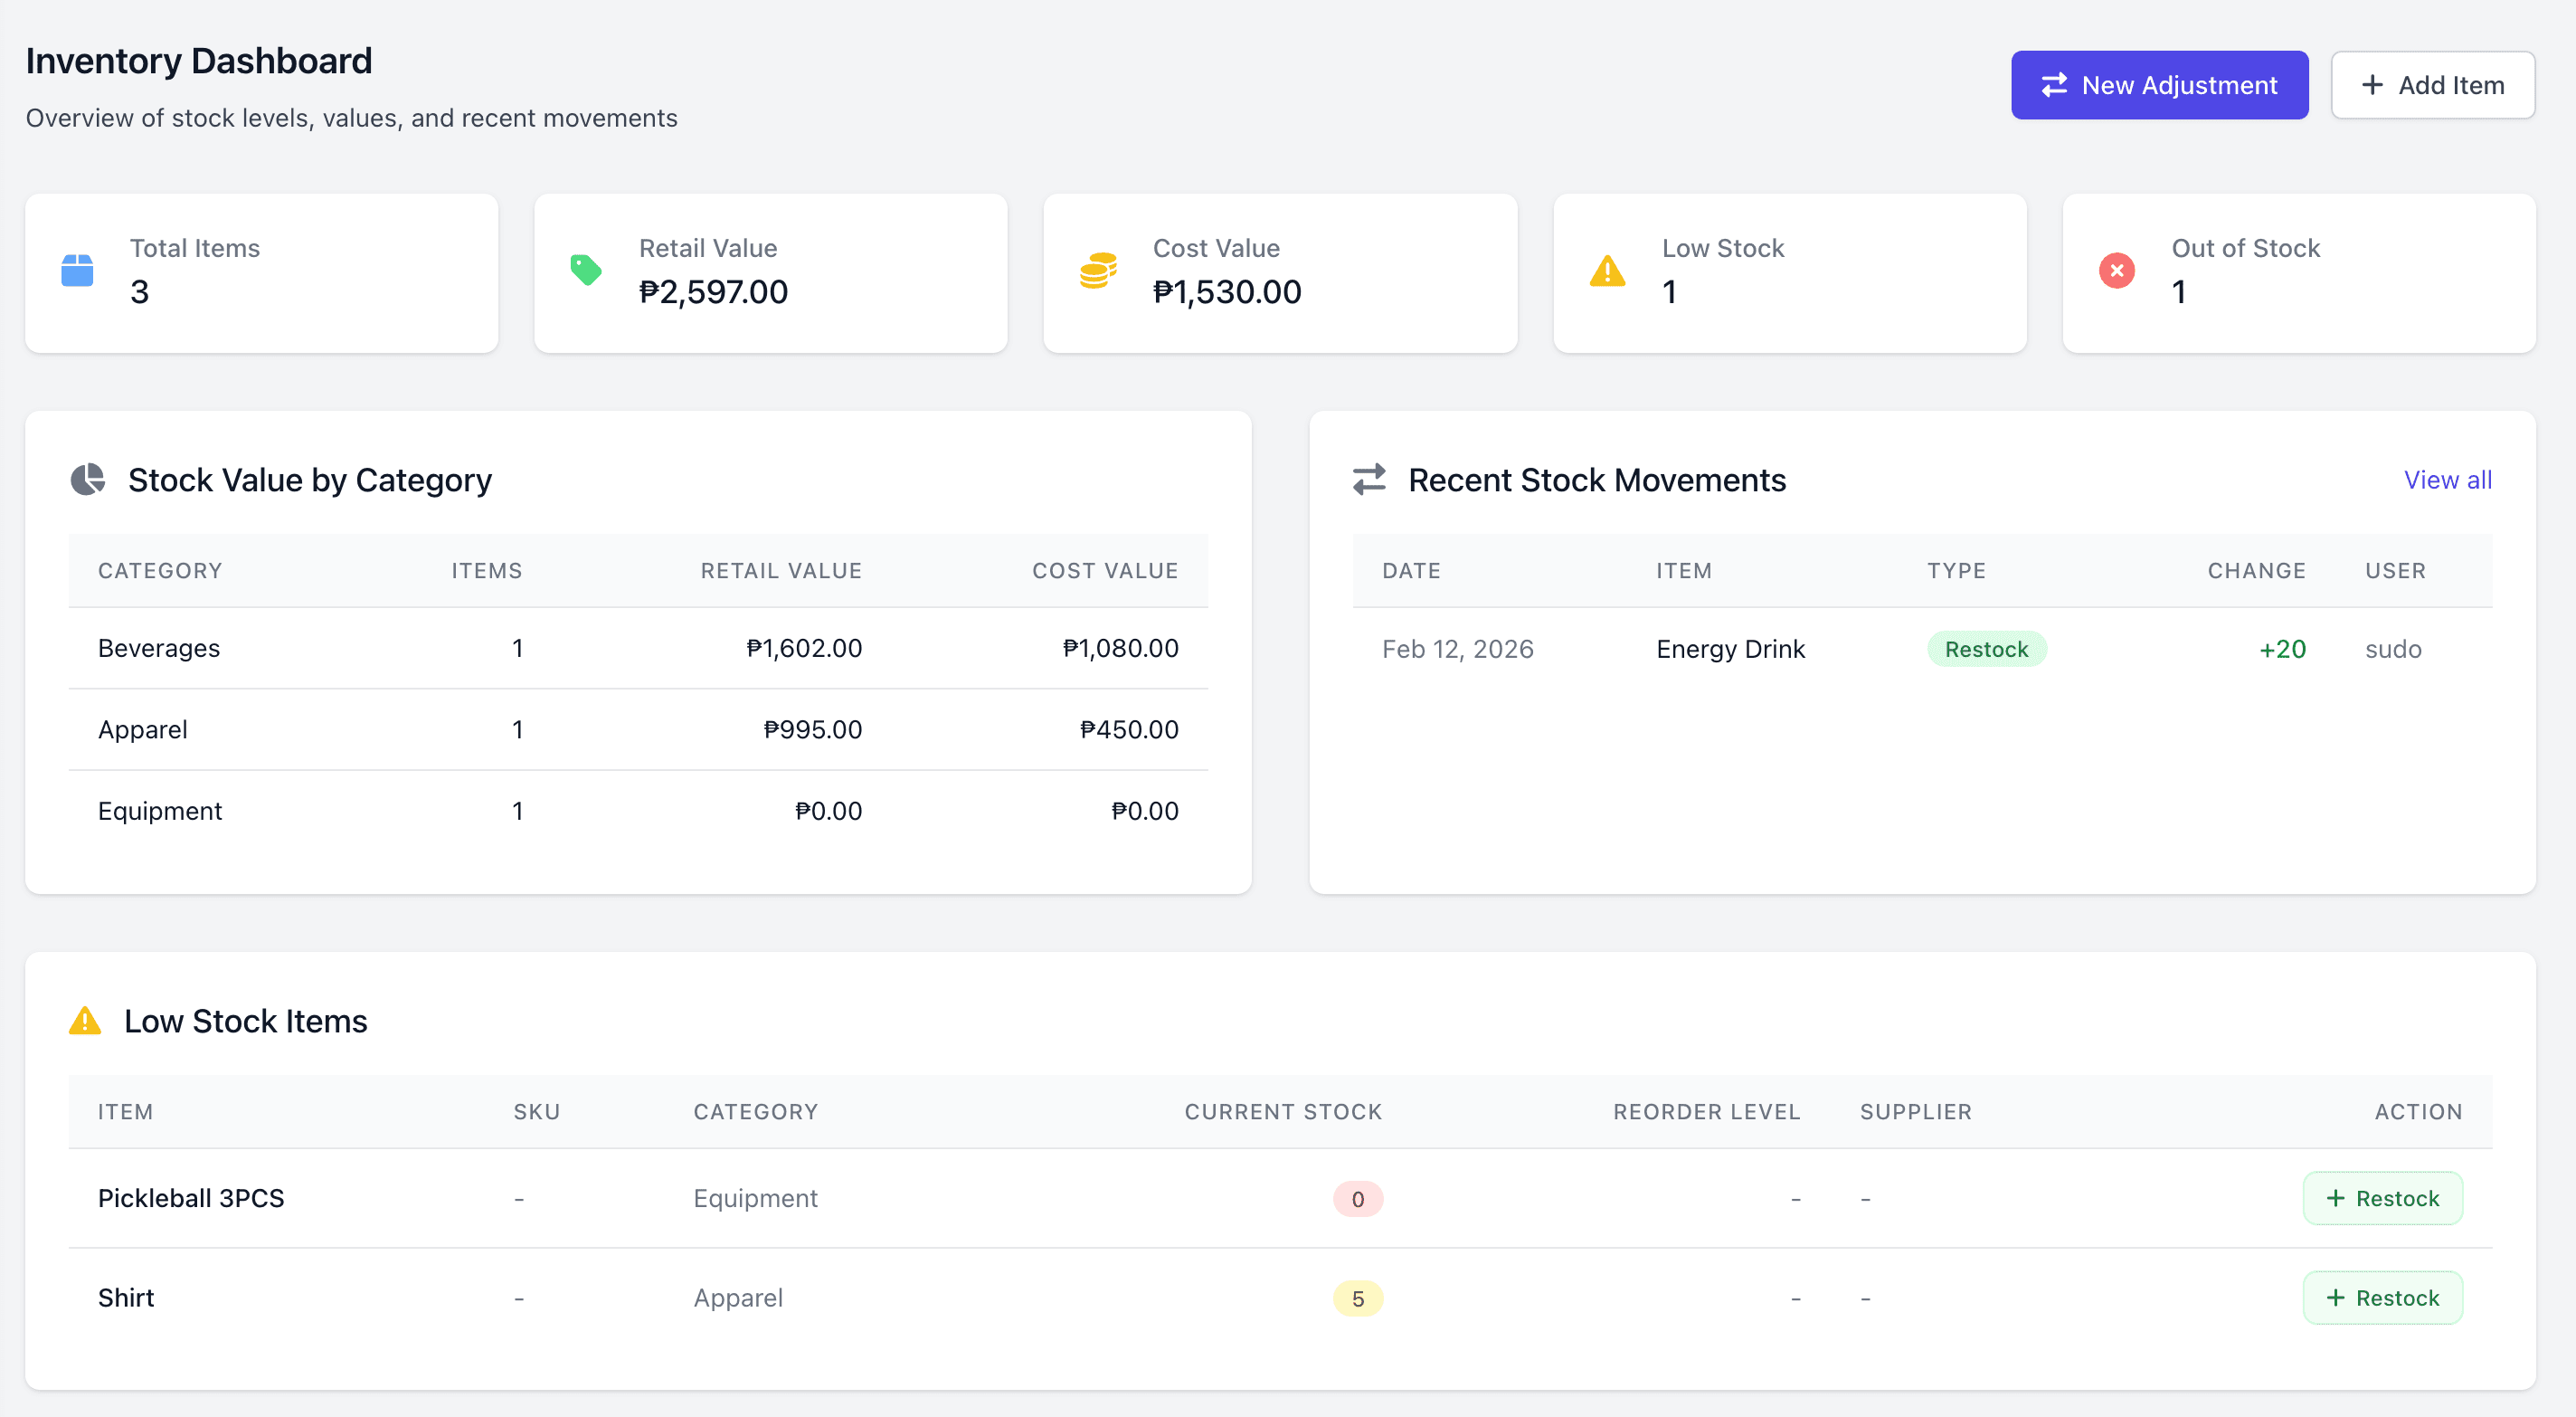The image size is (2576, 1417).
Task: Select the Restock type badge for Energy Drink
Action: [1986, 649]
